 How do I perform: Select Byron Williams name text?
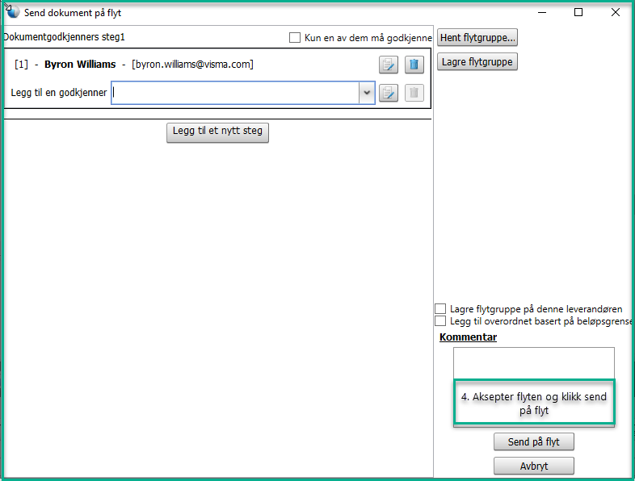pyautogui.click(x=80, y=65)
